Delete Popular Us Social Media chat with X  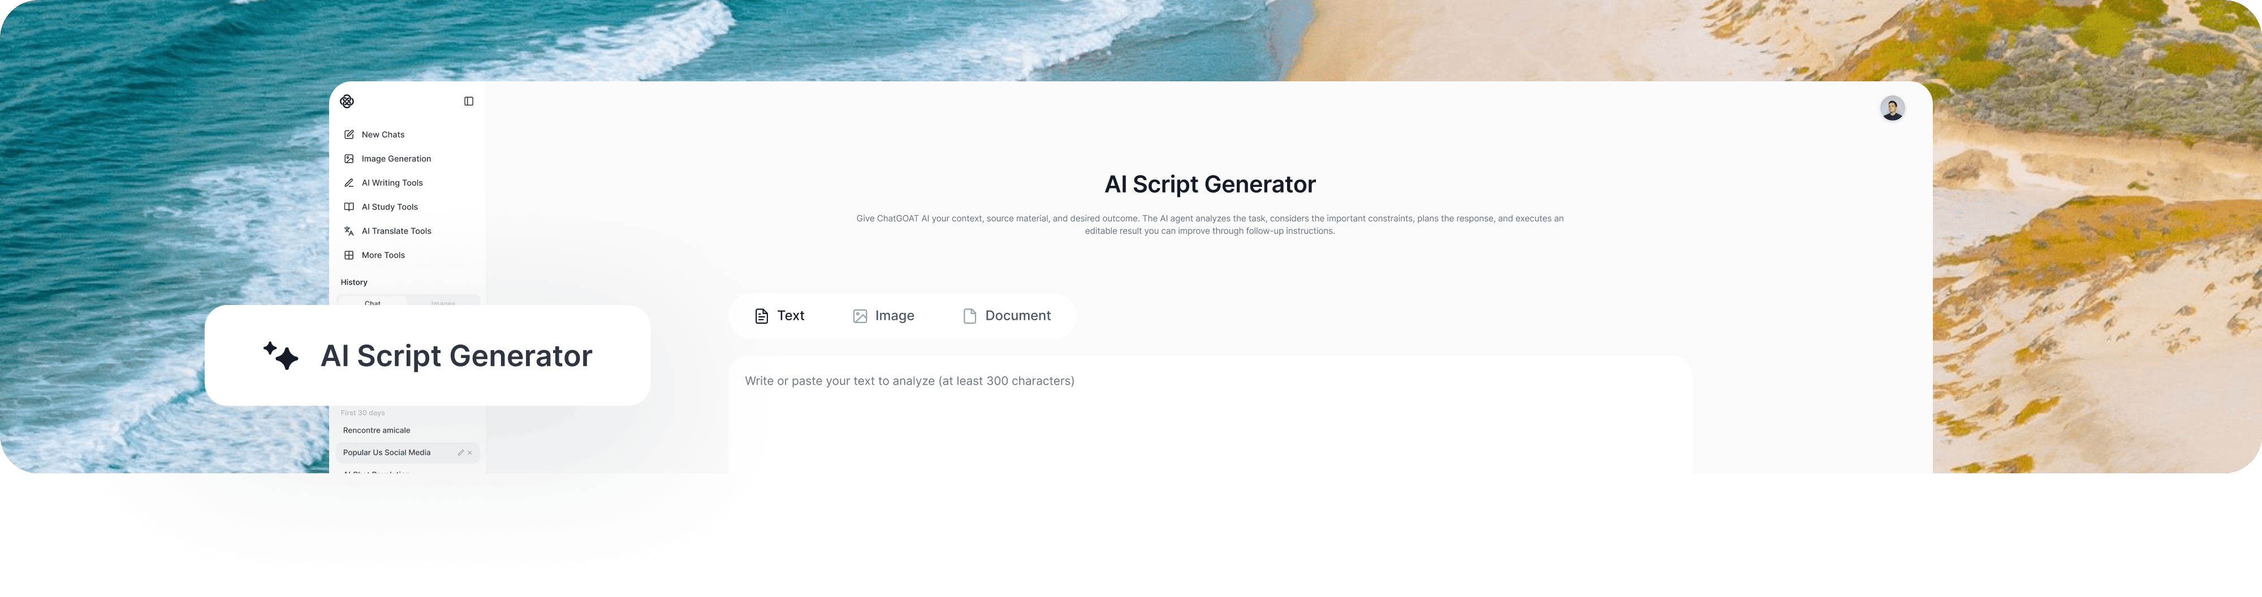click(470, 453)
